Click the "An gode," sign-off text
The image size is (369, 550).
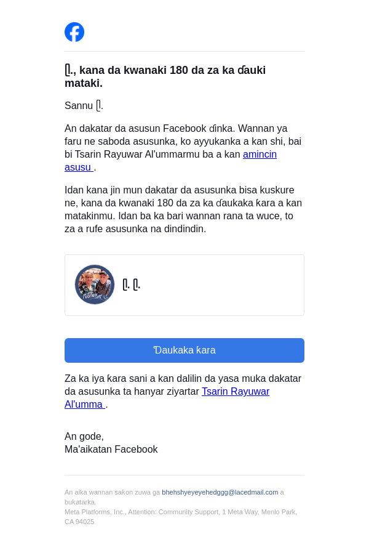[84, 436]
